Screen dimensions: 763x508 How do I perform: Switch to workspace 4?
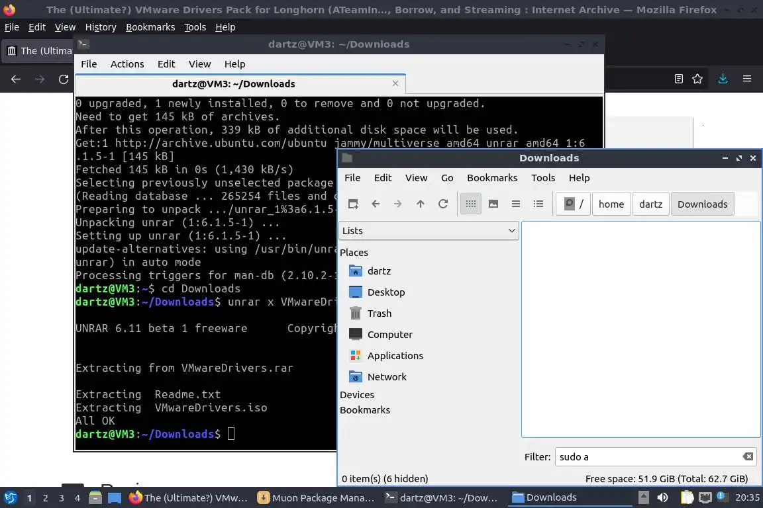coord(77,498)
